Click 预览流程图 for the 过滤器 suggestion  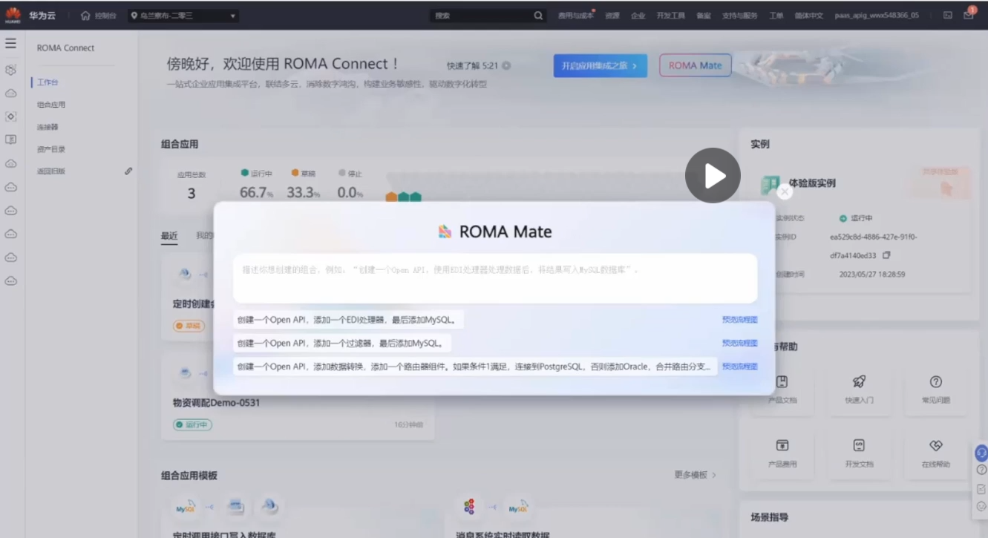tap(740, 344)
